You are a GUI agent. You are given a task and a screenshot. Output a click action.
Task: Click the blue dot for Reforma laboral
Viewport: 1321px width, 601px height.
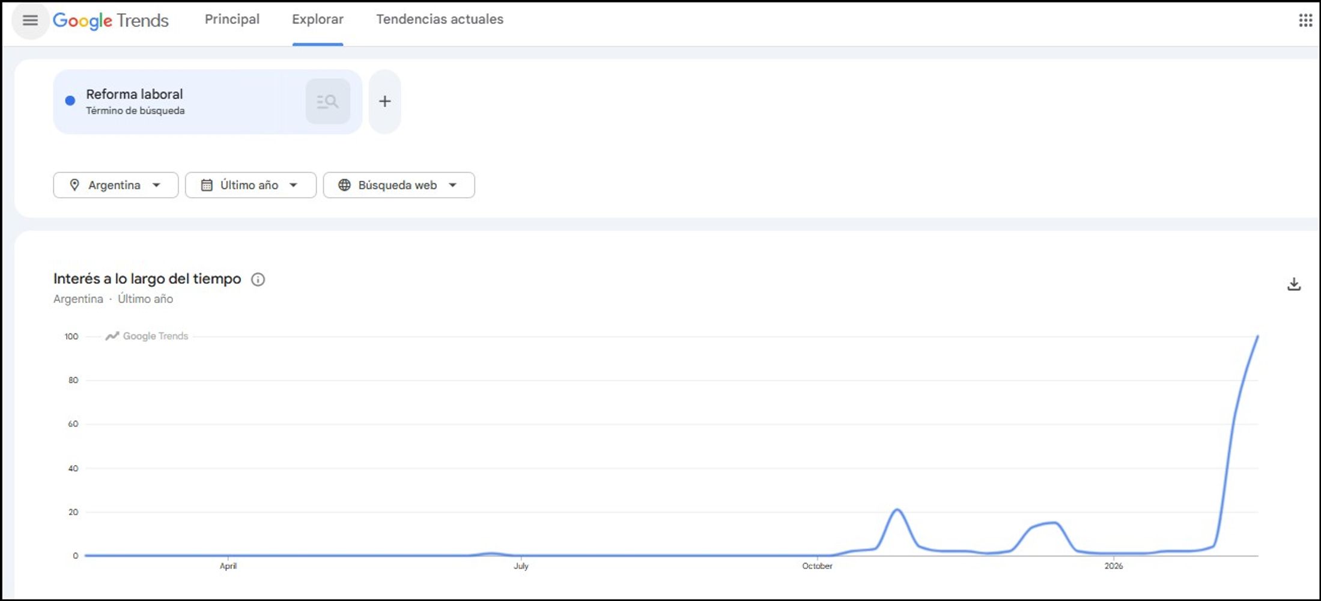70,101
